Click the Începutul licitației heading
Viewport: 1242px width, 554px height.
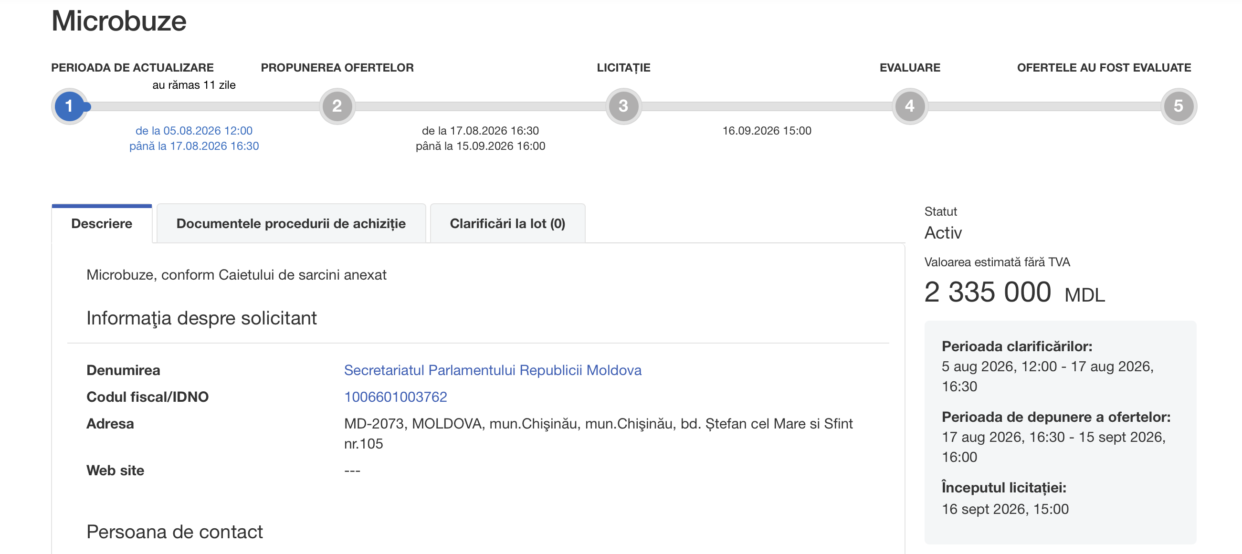[1004, 488]
